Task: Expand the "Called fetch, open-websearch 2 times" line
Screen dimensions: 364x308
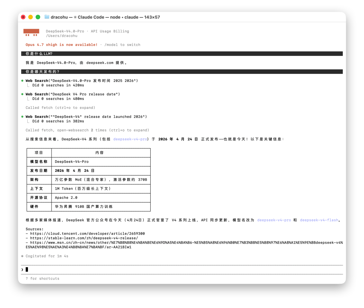Action: (87, 130)
